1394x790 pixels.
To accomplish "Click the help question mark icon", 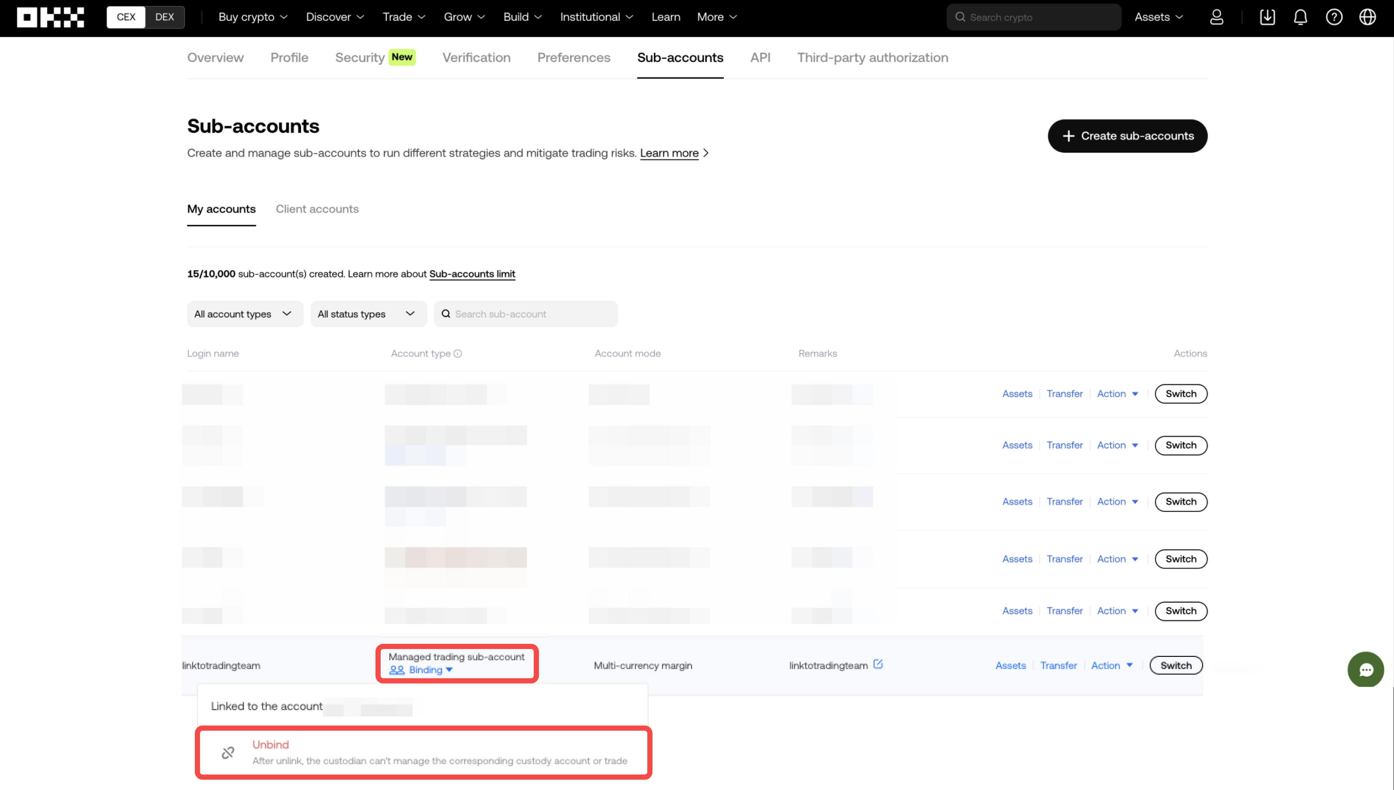I will coord(1334,17).
